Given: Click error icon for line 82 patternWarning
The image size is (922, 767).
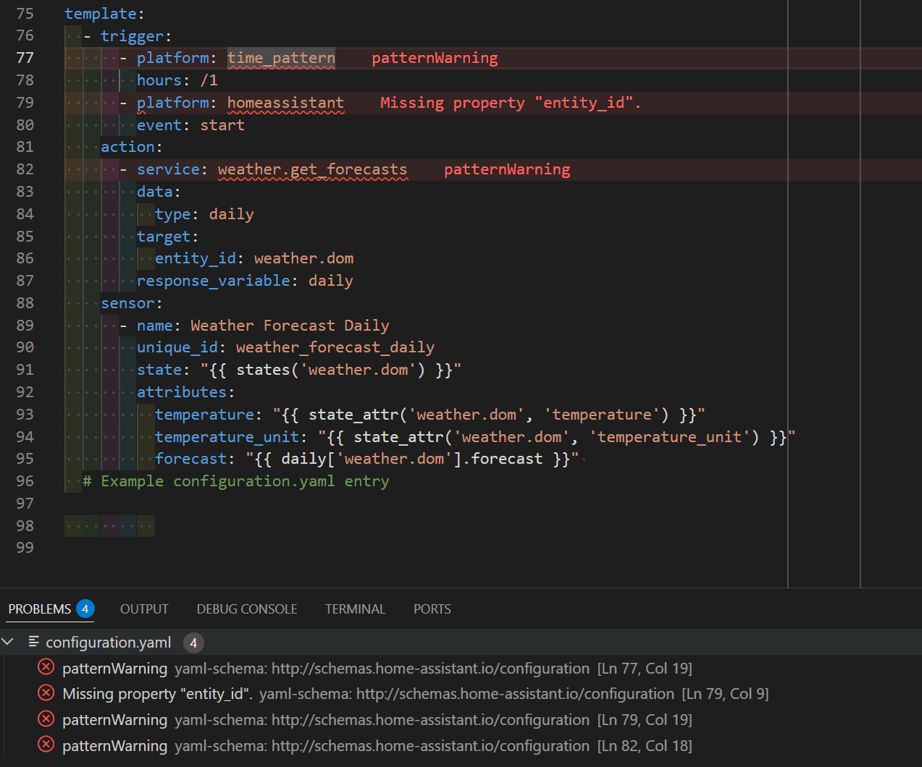Looking at the screenshot, I should (x=46, y=745).
